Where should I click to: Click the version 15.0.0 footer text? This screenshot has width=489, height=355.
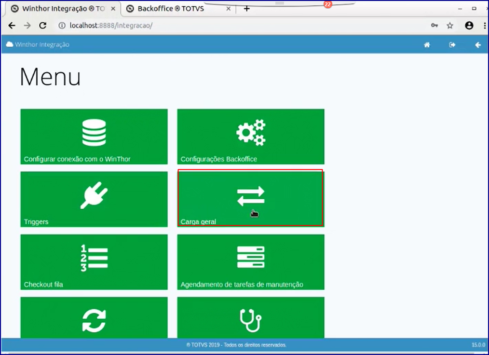(x=478, y=345)
